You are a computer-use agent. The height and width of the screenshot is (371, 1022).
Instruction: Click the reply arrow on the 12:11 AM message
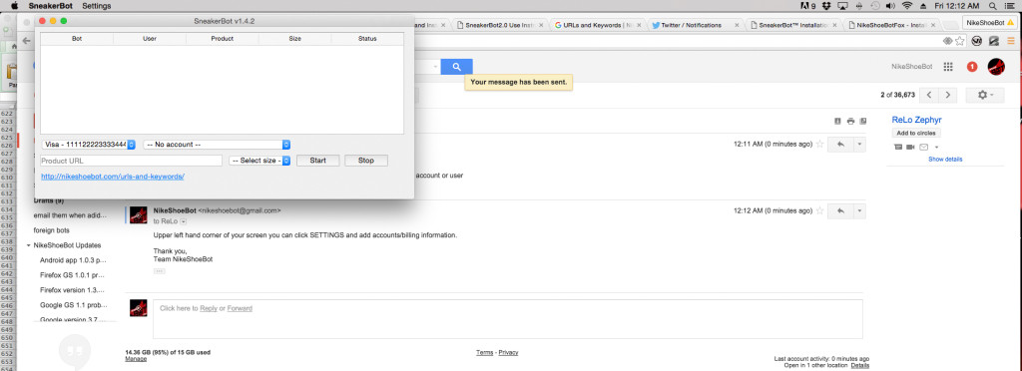tap(840, 144)
